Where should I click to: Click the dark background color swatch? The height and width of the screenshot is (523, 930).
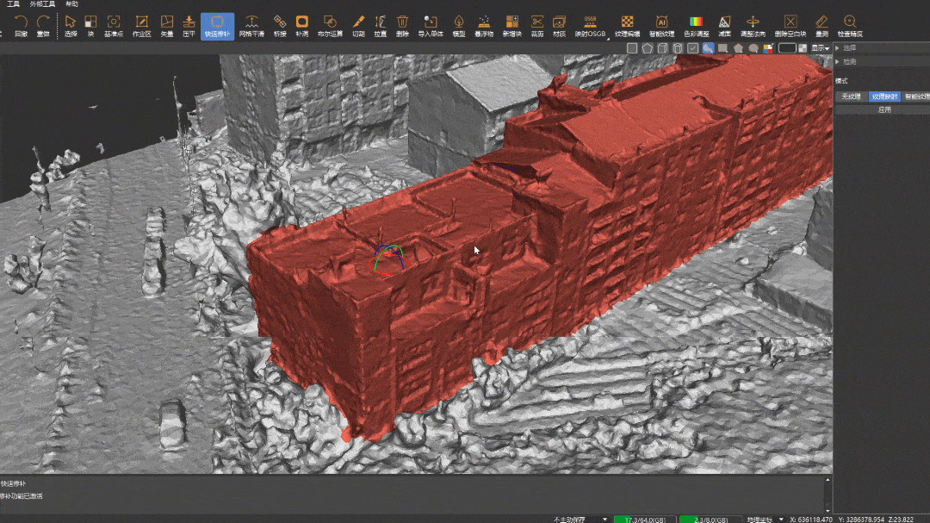pyautogui.click(x=787, y=48)
